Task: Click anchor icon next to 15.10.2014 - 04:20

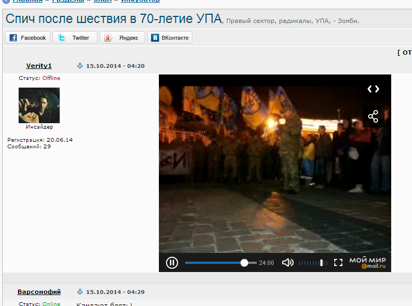Action: coord(80,66)
